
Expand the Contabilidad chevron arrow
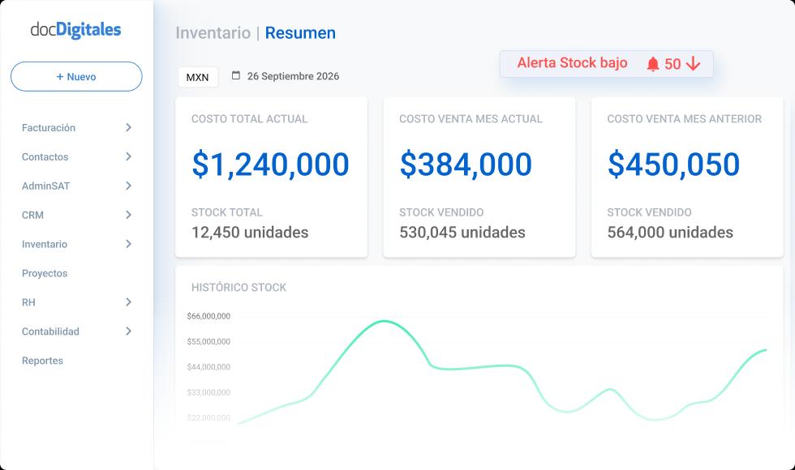click(x=128, y=331)
